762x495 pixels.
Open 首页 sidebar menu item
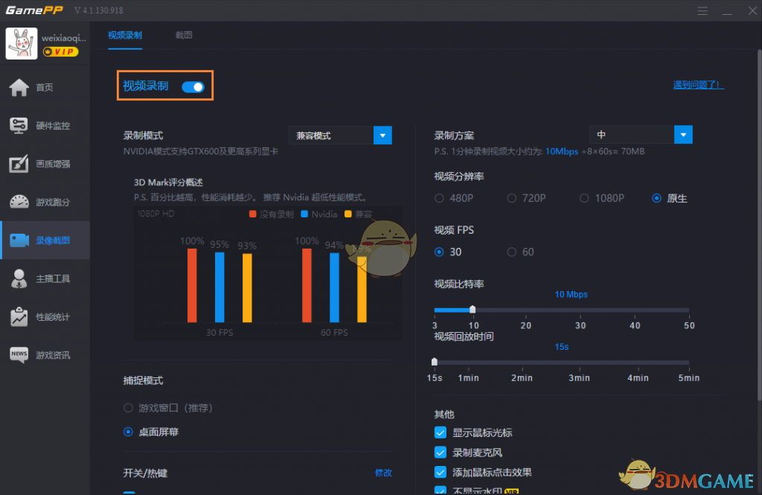click(x=45, y=88)
